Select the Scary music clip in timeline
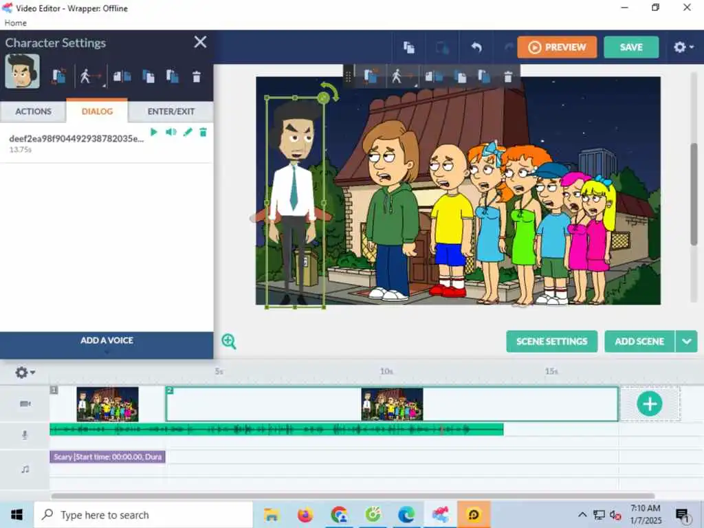 coord(107,457)
